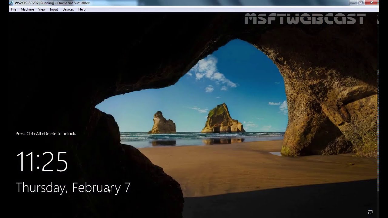
Task: Click the 11:25 lock screen clock
Action: coord(42,162)
